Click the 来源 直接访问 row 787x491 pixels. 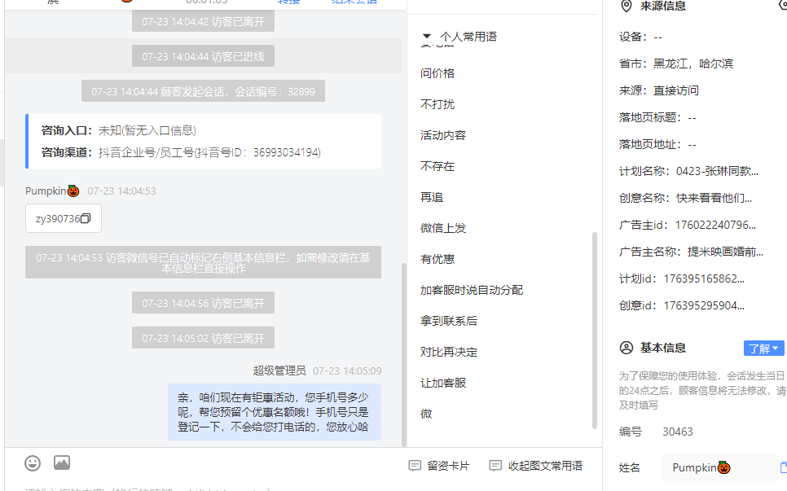[x=659, y=90]
